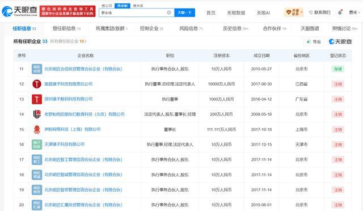Expand 所有曾任职企业 10 chevron link
Screen dimensions: 363x211
(x=68, y=41)
